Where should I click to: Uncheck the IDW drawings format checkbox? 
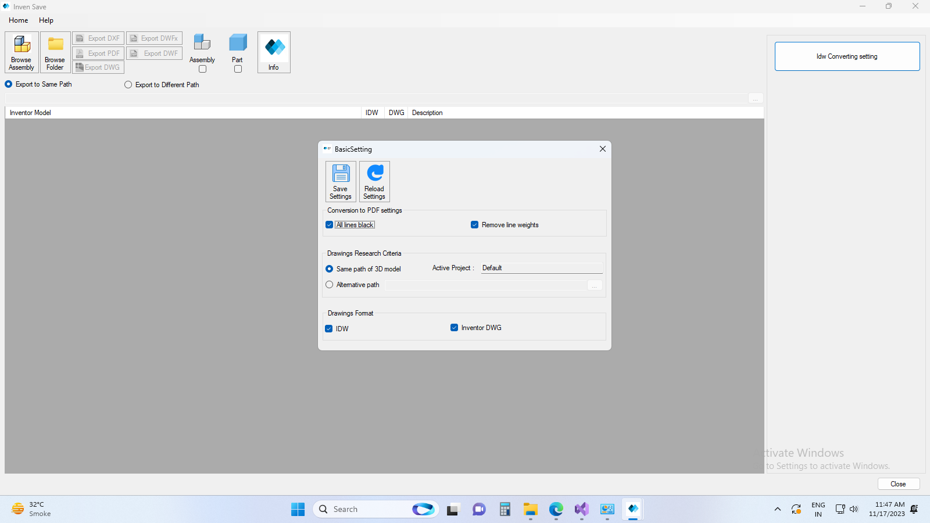click(x=329, y=329)
